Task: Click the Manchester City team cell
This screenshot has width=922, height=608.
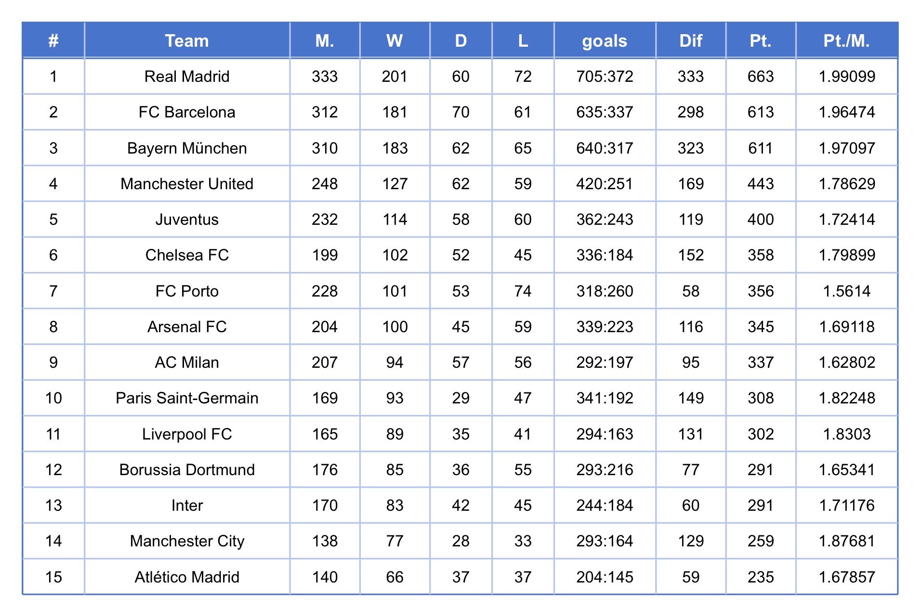Action: pos(187,541)
